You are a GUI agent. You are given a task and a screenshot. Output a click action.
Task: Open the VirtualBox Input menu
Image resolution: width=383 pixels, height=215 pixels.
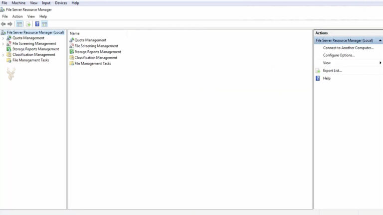pos(46,3)
